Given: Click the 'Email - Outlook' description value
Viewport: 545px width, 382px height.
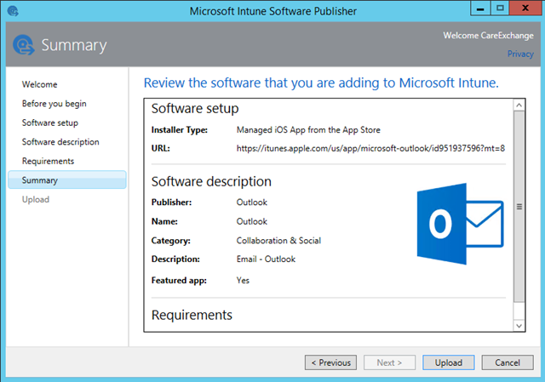Looking at the screenshot, I should click(266, 259).
